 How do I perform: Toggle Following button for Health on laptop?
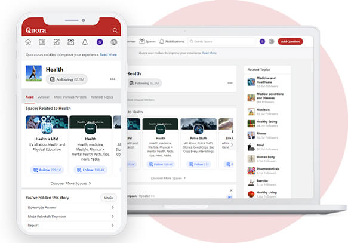click(x=144, y=83)
